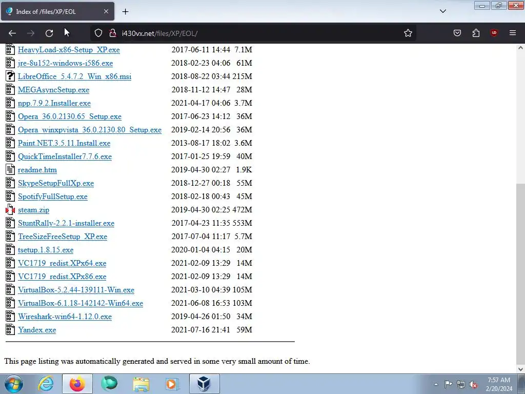This screenshot has width=525, height=394.
Task: Download SpotifyFullSetup.exe
Action: click(53, 196)
